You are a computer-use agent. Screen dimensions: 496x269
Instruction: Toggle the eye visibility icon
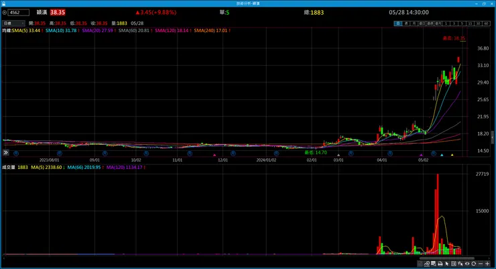click(x=467, y=264)
